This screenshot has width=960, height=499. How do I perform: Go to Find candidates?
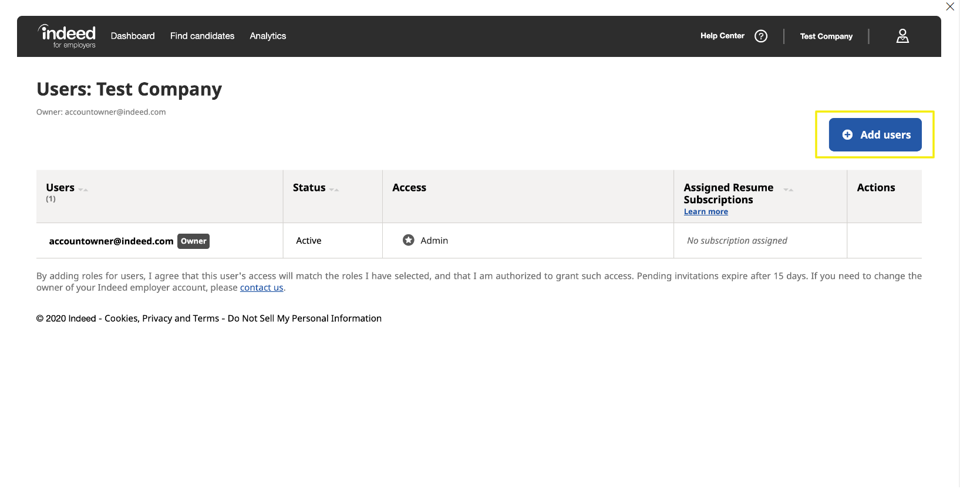click(x=202, y=36)
